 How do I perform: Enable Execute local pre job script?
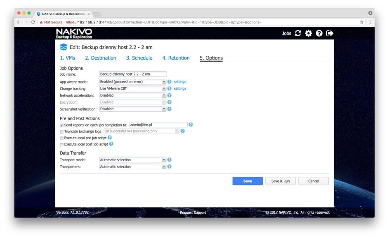pyautogui.click(x=61, y=138)
